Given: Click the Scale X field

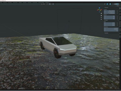Looking at the screenshot, I should pyautogui.click(x=109, y=23).
